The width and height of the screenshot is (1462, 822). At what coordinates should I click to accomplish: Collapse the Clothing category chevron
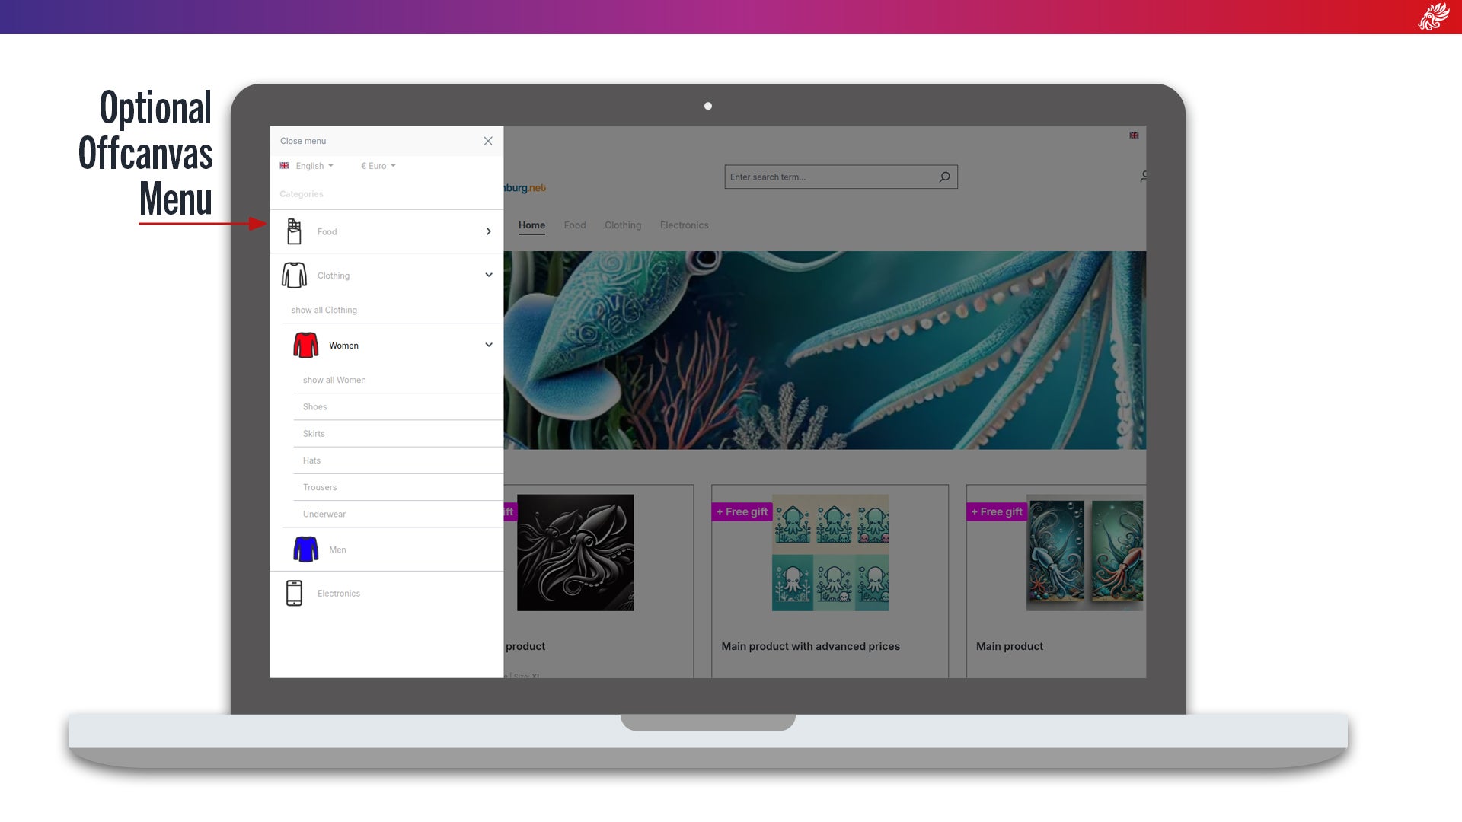click(x=488, y=275)
